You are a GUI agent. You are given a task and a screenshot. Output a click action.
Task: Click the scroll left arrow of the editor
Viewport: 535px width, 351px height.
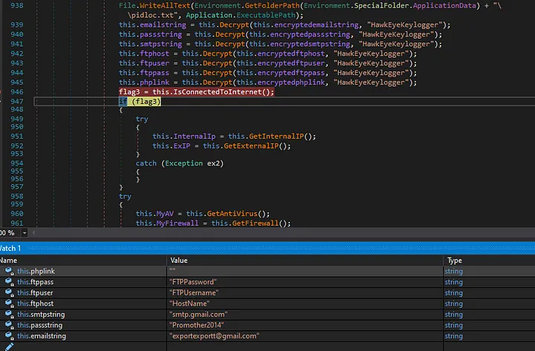[33, 233]
